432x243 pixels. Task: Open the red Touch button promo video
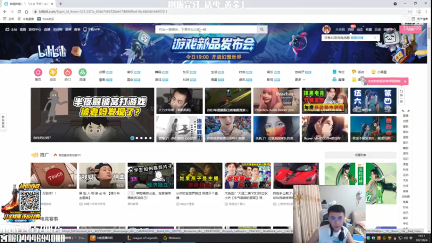click(53, 175)
